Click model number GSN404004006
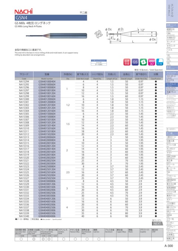178x251 pixels. (x=47, y=216)
